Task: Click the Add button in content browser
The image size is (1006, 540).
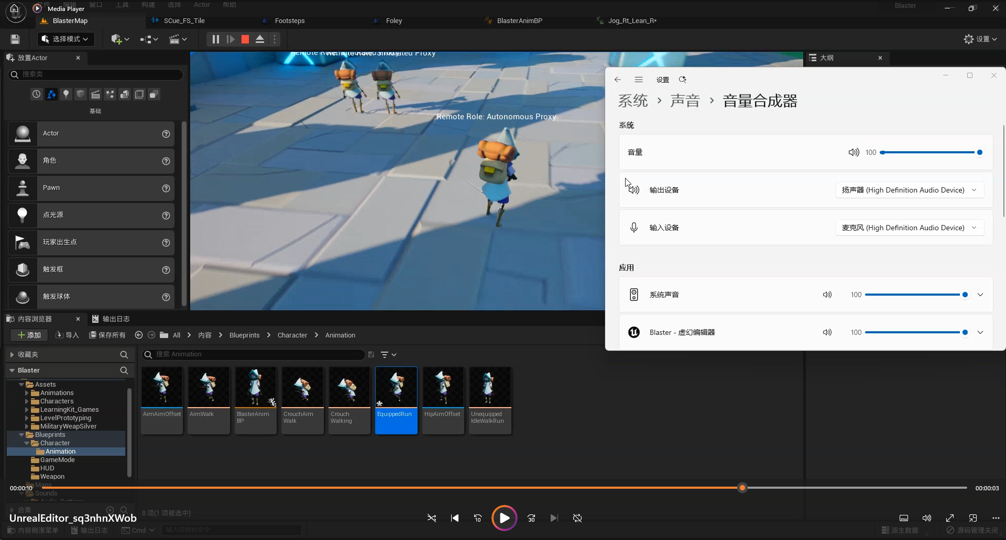Action: coord(29,335)
